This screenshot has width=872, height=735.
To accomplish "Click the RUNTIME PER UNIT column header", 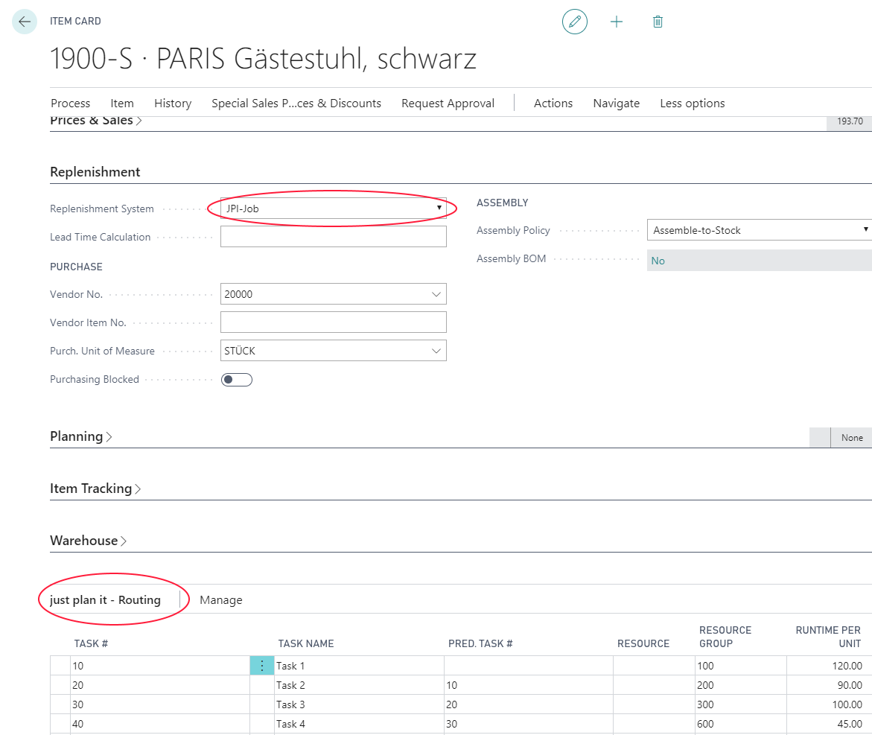I will [828, 637].
